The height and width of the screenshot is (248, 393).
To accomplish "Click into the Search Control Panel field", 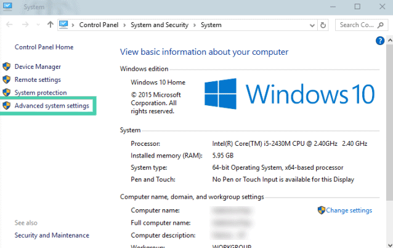I will click(362, 25).
